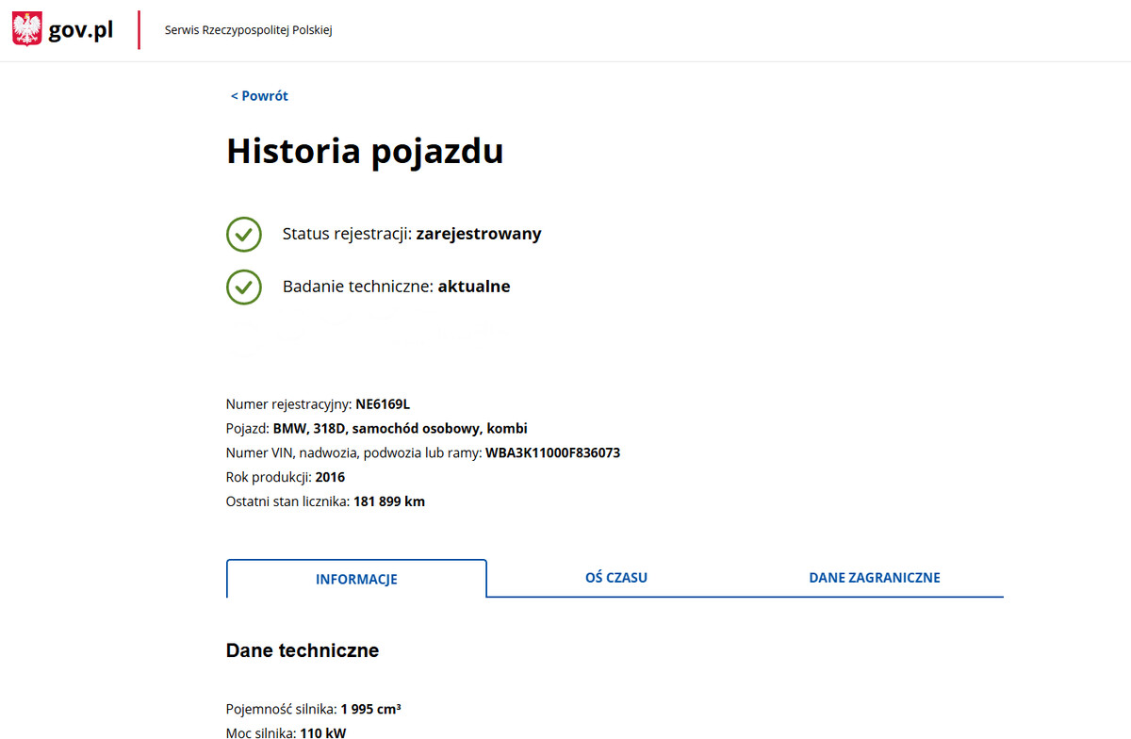This screenshot has width=1131, height=739.
Task: Click the engine capacity value 1 995 cm³
Action: [x=371, y=709]
